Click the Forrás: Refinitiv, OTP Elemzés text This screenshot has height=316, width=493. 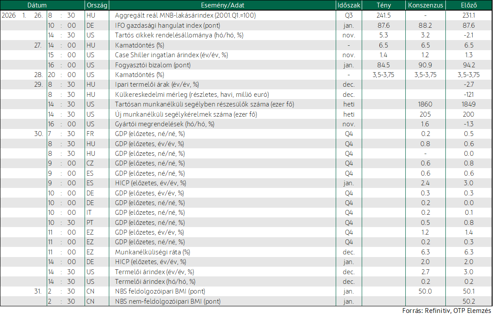coord(447,311)
